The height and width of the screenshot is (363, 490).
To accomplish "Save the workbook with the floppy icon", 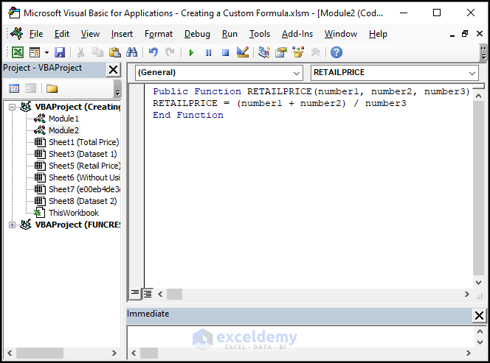I will (60, 52).
